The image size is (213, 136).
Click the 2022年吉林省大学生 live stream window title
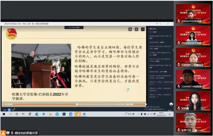pos(26,24)
